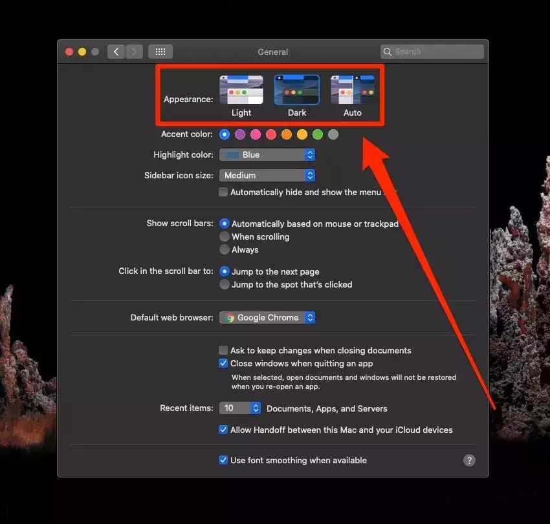Click the magnifying glass in the search field

pos(387,52)
